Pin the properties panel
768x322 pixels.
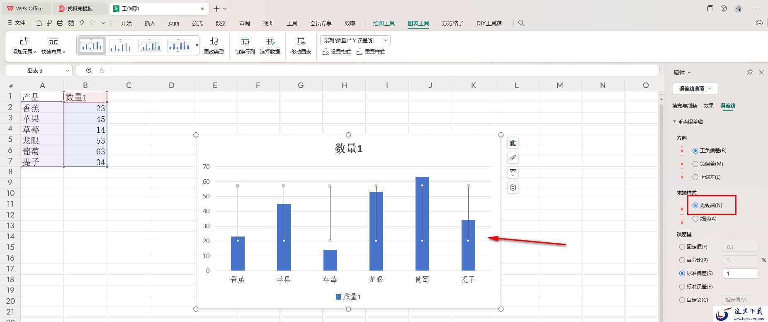[750, 72]
